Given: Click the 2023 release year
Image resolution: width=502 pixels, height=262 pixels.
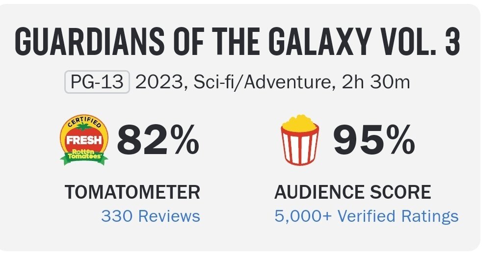Looking at the screenshot, I should pyautogui.click(x=153, y=82).
